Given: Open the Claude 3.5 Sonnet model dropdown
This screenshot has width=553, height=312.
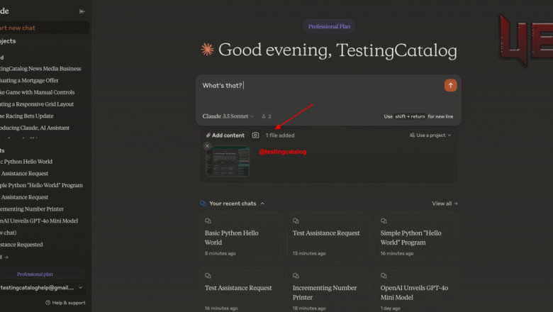Looking at the screenshot, I should pyautogui.click(x=228, y=116).
